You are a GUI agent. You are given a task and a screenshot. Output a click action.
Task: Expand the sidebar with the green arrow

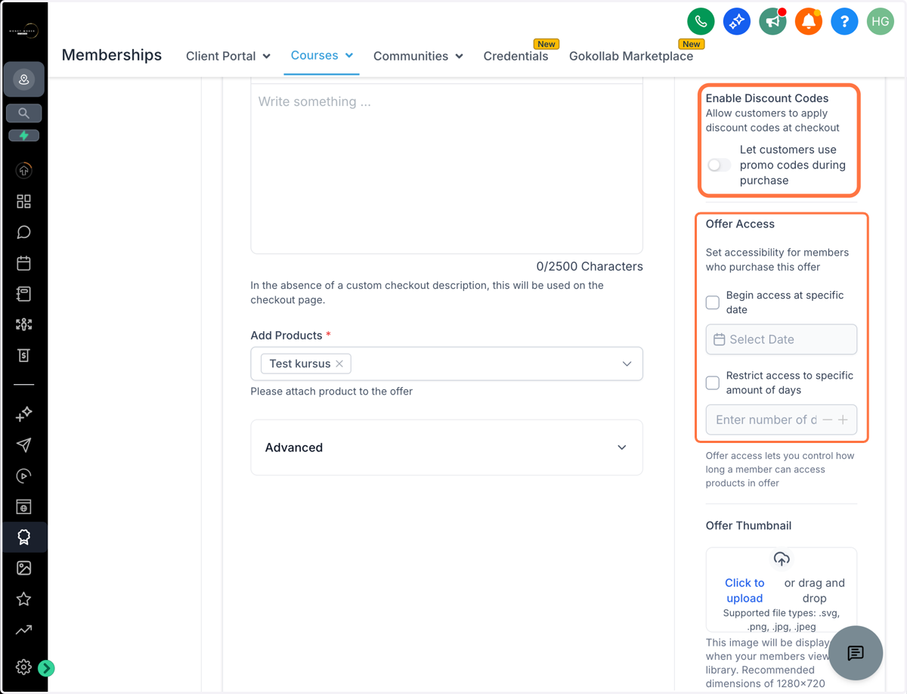46,668
